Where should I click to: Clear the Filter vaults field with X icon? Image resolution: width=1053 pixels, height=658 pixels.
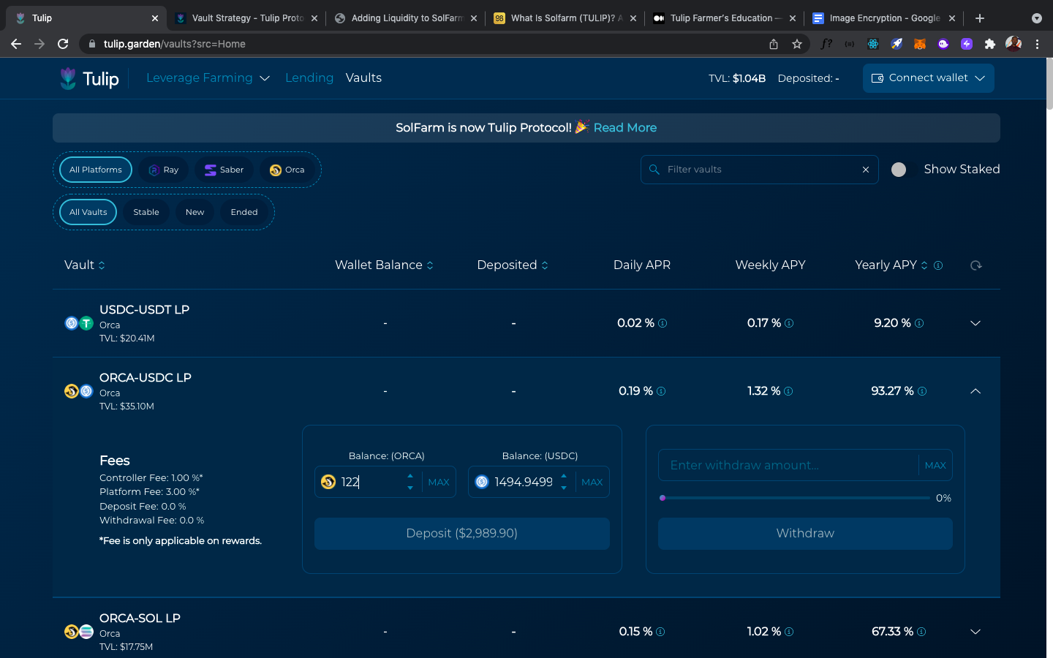(x=866, y=170)
